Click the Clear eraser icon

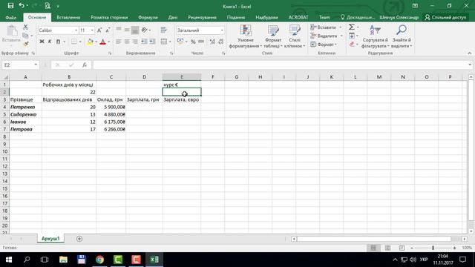(x=351, y=44)
